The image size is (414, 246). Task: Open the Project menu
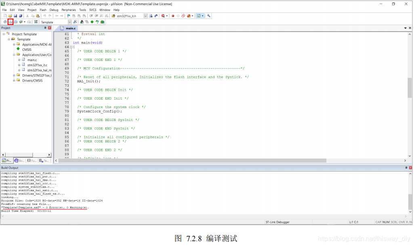[32, 10]
